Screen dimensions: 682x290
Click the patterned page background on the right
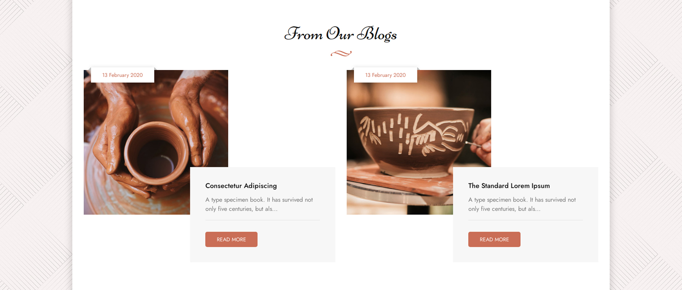(x=646, y=145)
